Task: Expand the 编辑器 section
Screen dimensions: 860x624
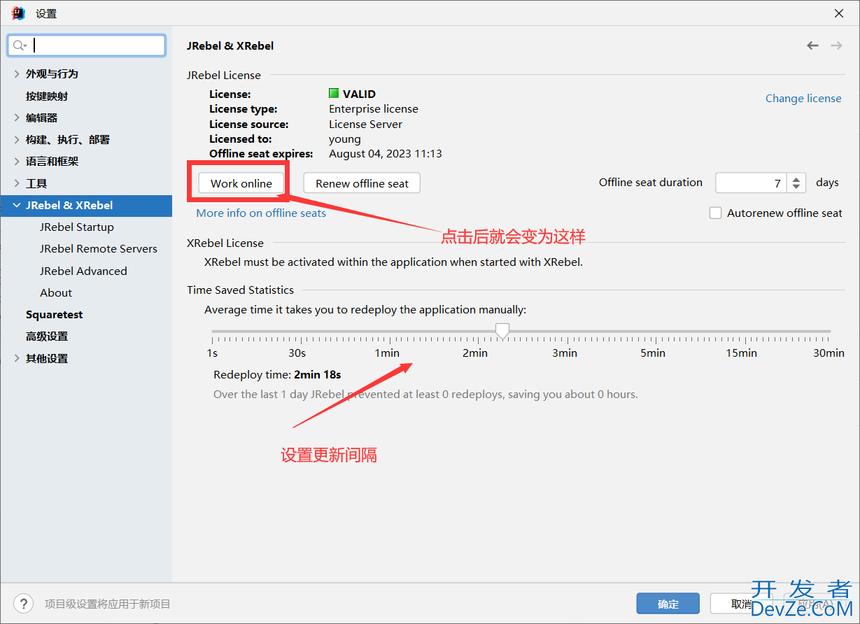Action: [x=17, y=118]
